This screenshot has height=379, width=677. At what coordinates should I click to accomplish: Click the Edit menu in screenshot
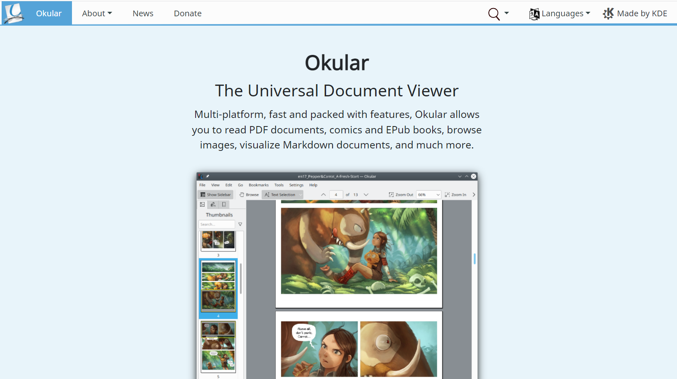click(x=229, y=185)
